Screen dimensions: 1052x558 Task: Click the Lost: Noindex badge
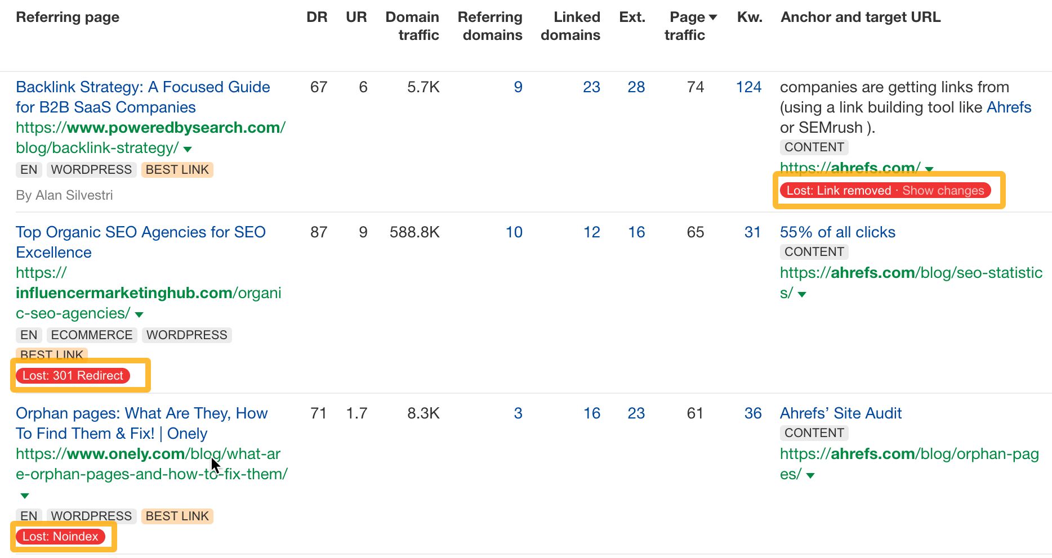(59, 537)
